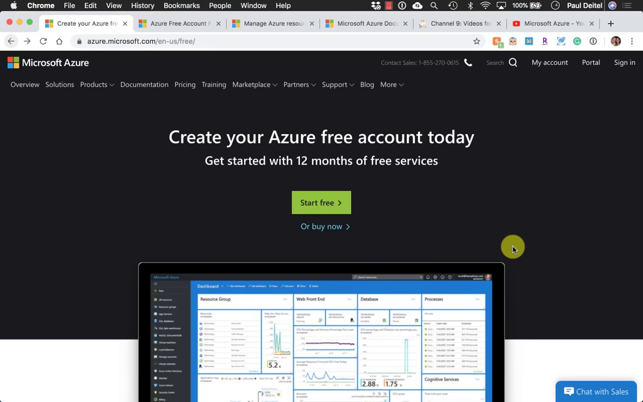
Task: Click the home icon in Chrome toolbar
Action: pyautogui.click(x=59, y=41)
